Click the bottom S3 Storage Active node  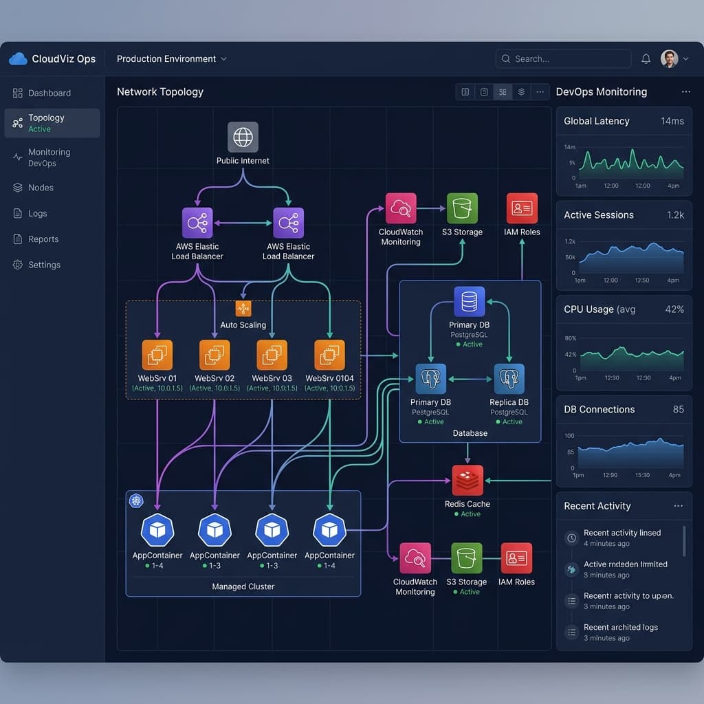coord(467,558)
